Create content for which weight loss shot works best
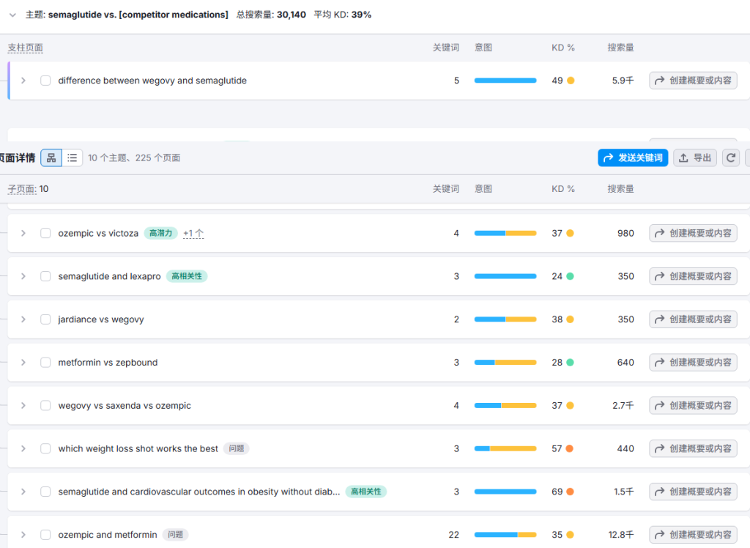Image resolution: width=750 pixels, height=548 pixels. click(x=693, y=448)
